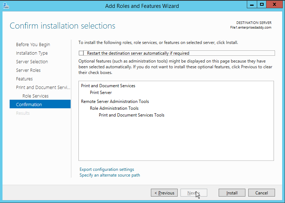Switch to the Features step

(24, 79)
